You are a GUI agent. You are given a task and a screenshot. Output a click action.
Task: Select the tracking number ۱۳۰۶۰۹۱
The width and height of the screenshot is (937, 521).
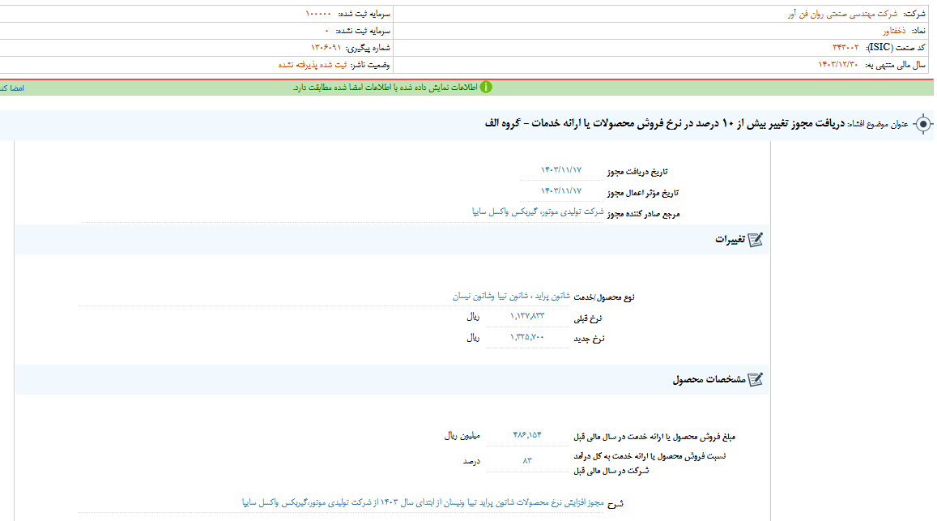[327, 48]
